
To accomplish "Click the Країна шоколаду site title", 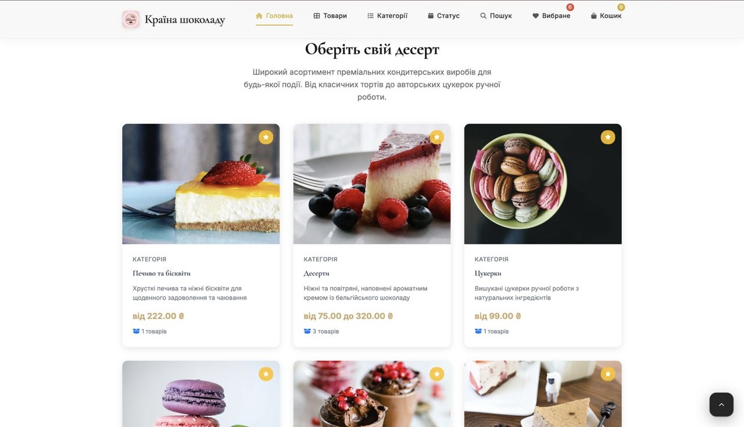I will click(185, 19).
